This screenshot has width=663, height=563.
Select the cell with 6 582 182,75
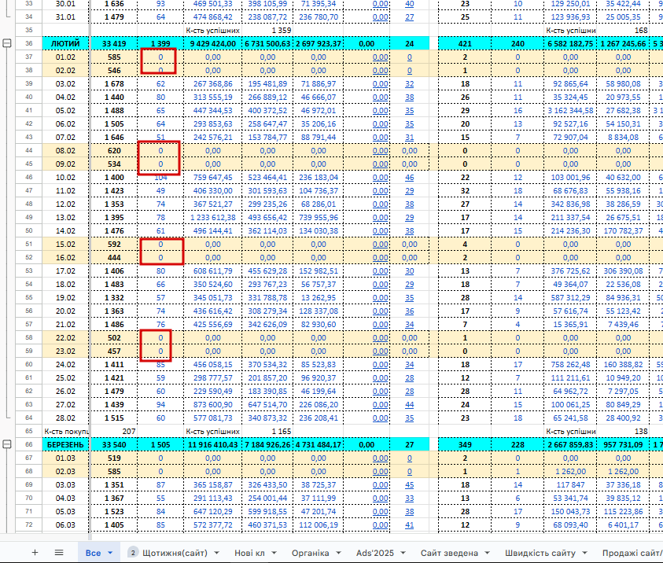570,43
